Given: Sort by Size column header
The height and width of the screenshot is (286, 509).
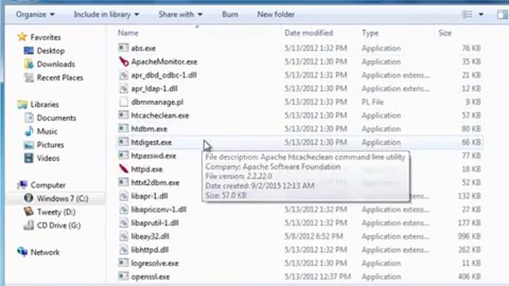Looking at the screenshot, I should point(445,33).
